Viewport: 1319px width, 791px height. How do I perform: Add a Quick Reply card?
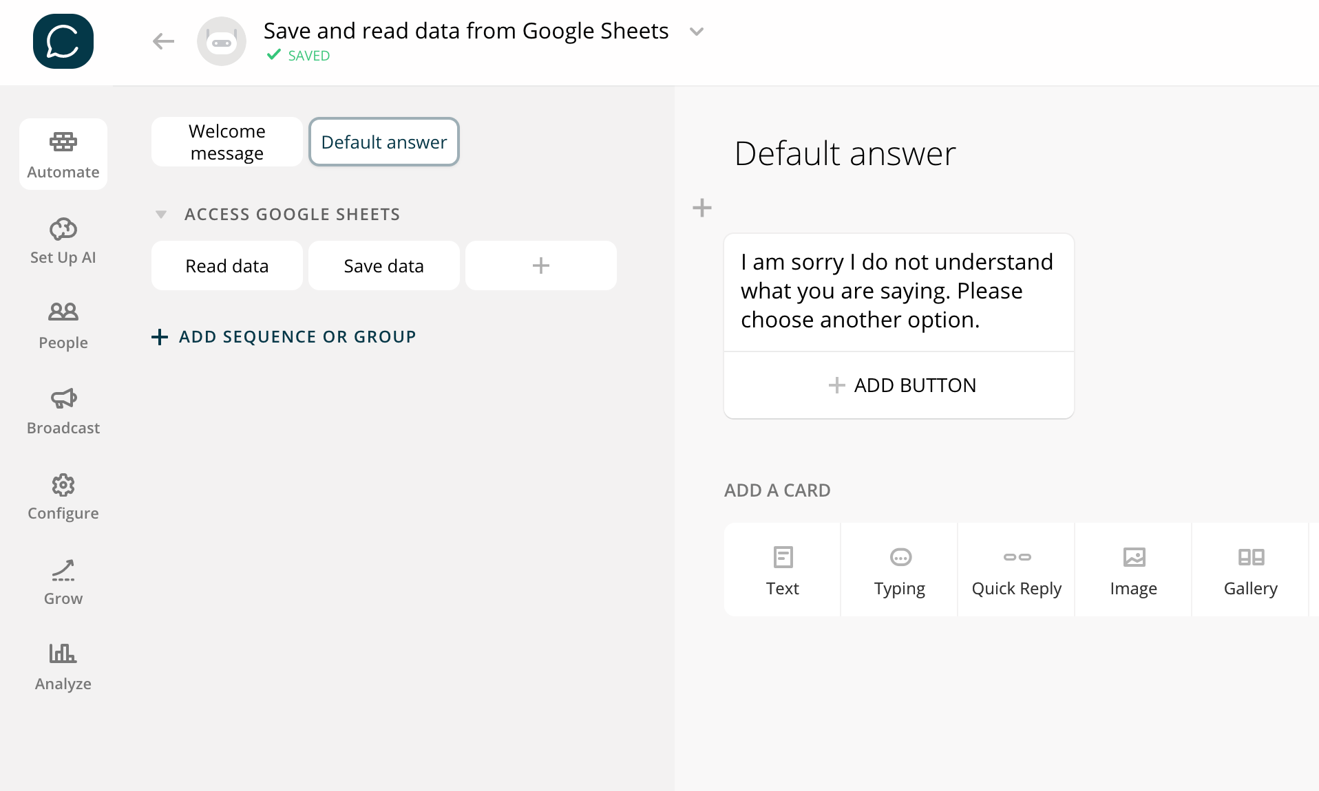pos(1016,570)
